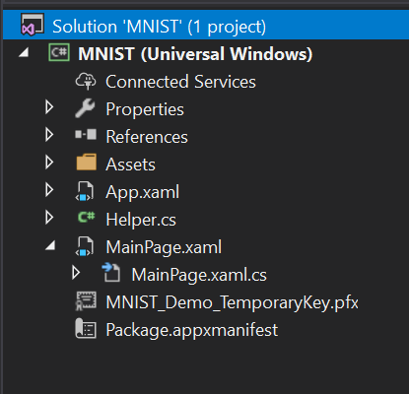The height and width of the screenshot is (394, 409).
Task: Expand the MainPage.xaml.cs node
Action: pos(76,273)
